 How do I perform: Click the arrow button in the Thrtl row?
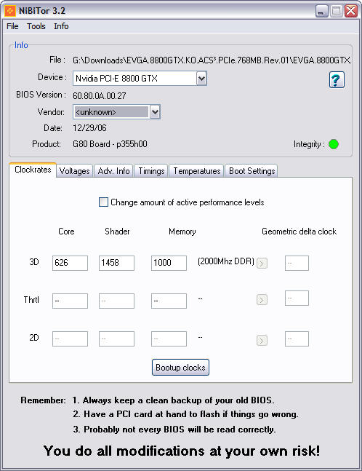point(262,299)
